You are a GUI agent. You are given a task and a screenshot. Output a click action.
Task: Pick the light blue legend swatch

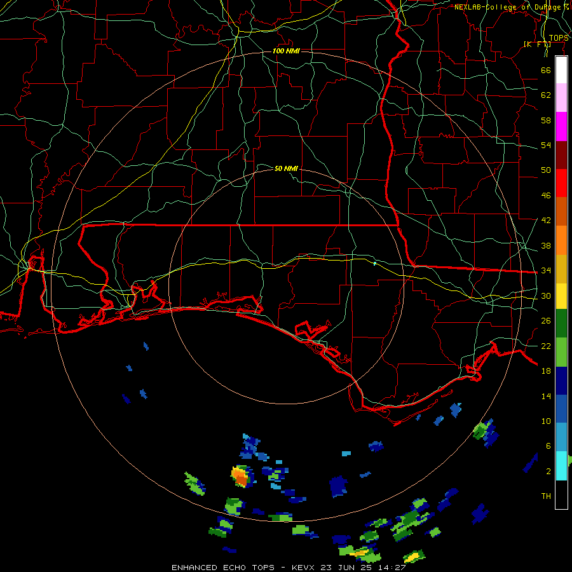point(561,437)
